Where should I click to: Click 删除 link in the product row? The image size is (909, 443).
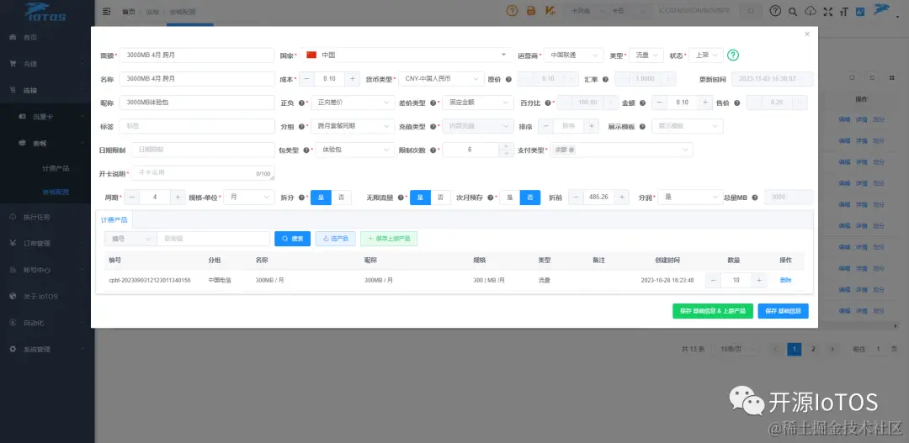785,280
